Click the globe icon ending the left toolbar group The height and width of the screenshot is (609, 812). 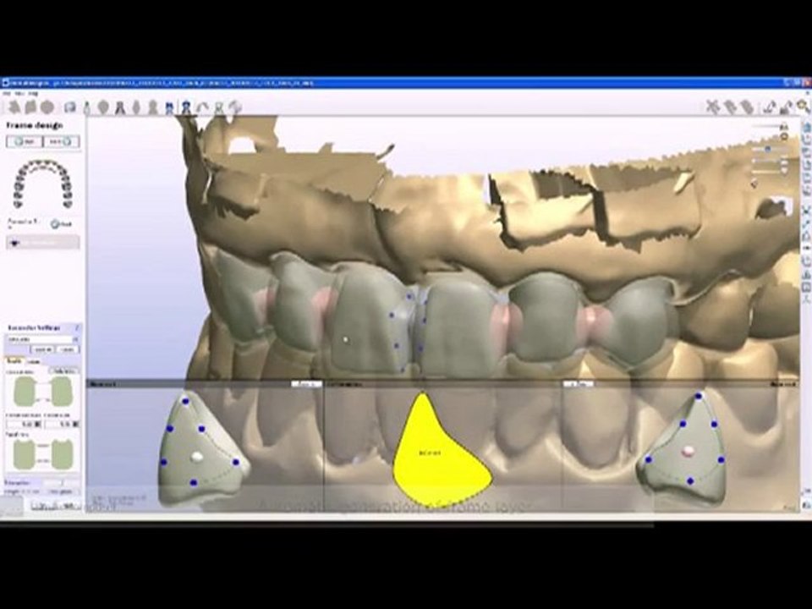[236, 107]
